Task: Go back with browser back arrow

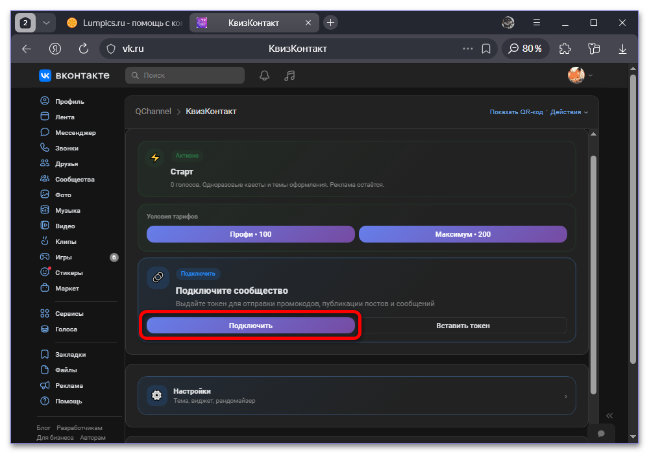Action: click(27, 49)
